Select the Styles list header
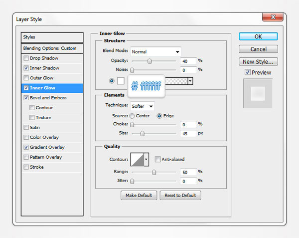This screenshot has width=299, height=238. 52,37
